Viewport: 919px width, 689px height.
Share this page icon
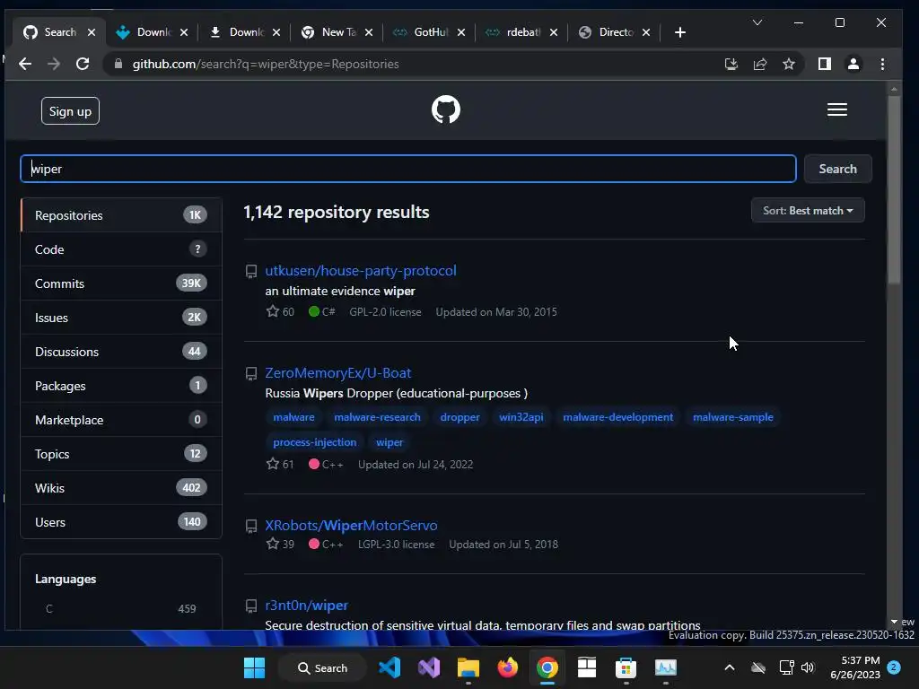click(760, 64)
